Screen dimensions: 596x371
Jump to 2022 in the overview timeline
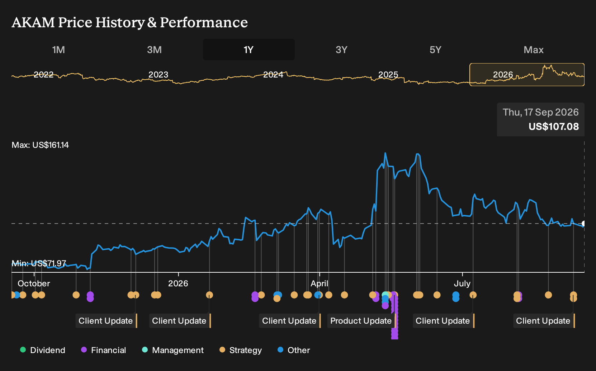tap(43, 75)
